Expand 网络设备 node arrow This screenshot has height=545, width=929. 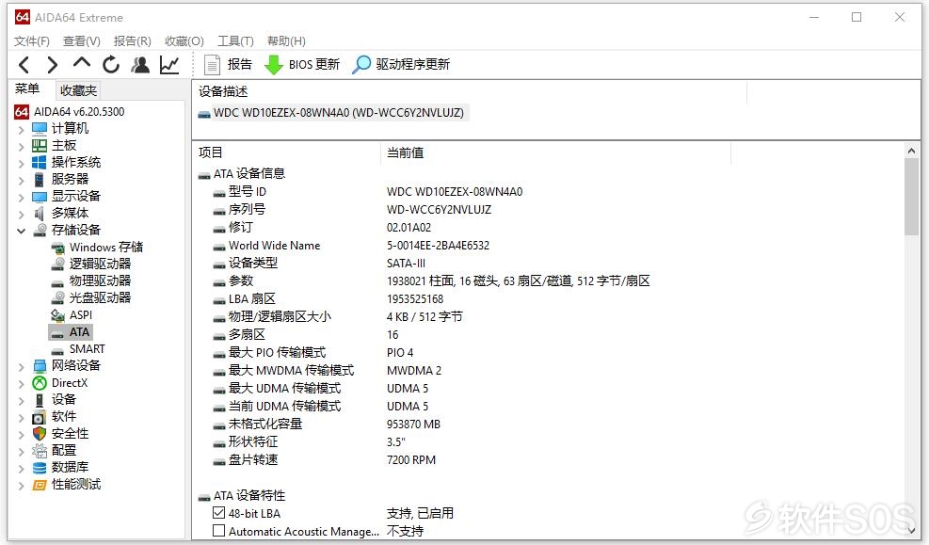pyautogui.click(x=22, y=366)
